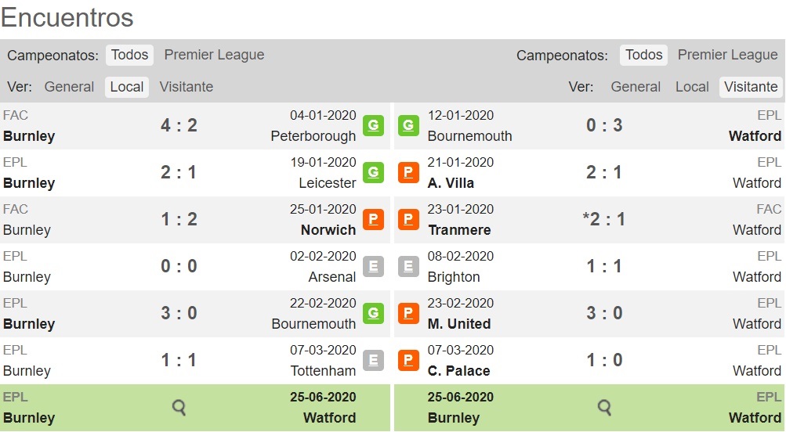Click orange P badge beside C. Palace
This screenshot has height=432, width=786.
tap(408, 361)
